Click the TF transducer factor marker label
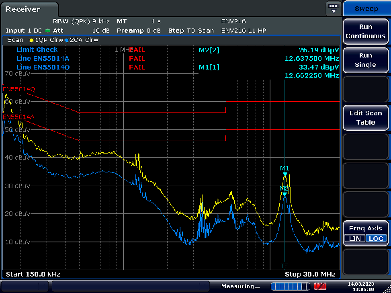The image size is (391, 293). click(x=285, y=266)
